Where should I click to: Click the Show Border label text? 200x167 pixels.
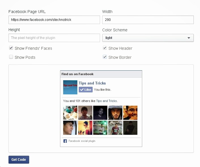click(x=120, y=57)
